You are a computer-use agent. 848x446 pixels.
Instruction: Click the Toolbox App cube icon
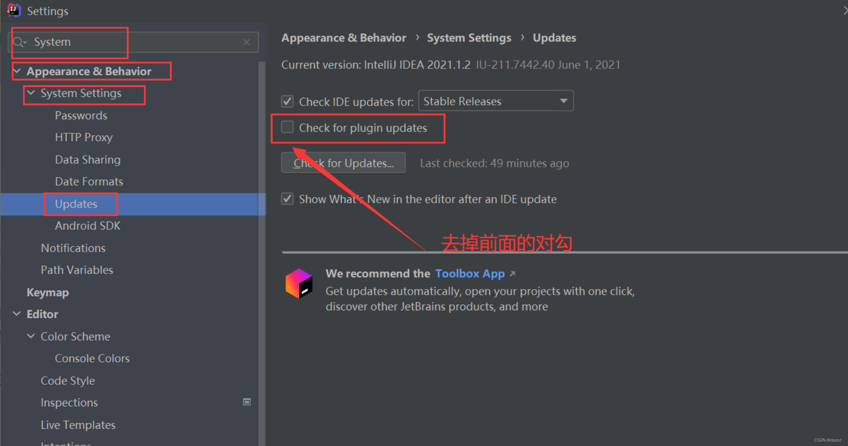pos(299,283)
